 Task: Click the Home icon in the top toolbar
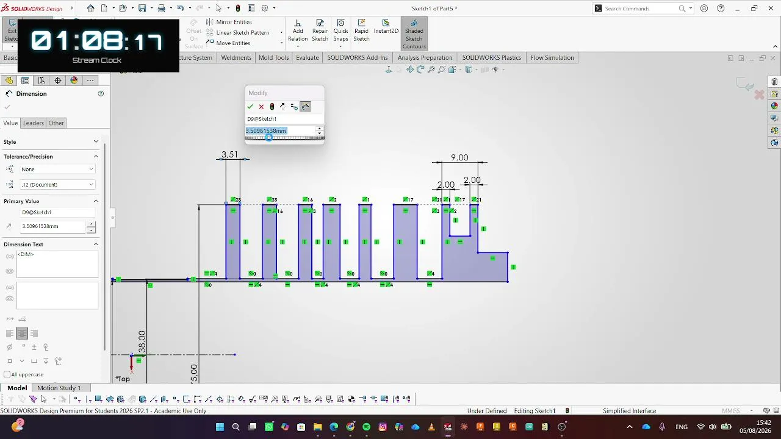(x=91, y=9)
